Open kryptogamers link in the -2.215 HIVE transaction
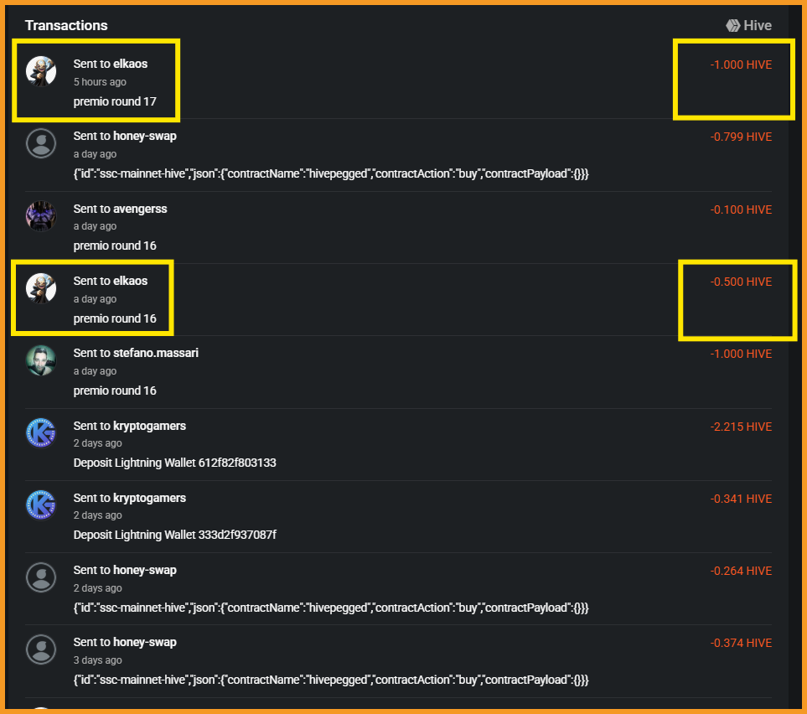The width and height of the screenshot is (807, 714). (149, 426)
